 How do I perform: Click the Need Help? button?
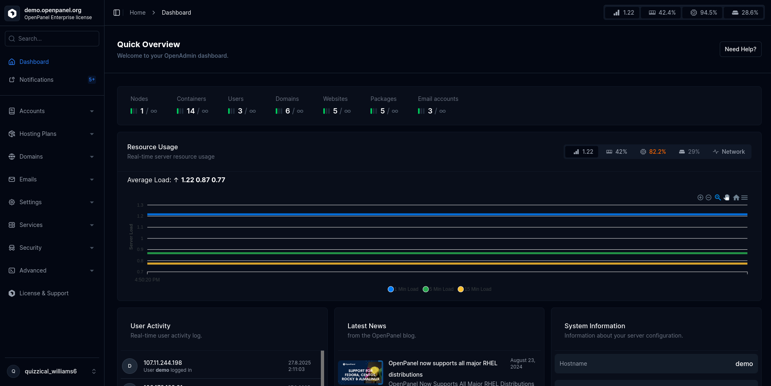741,49
